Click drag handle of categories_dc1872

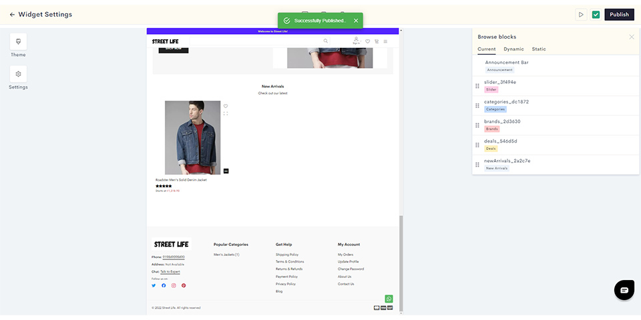pos(477,106)
